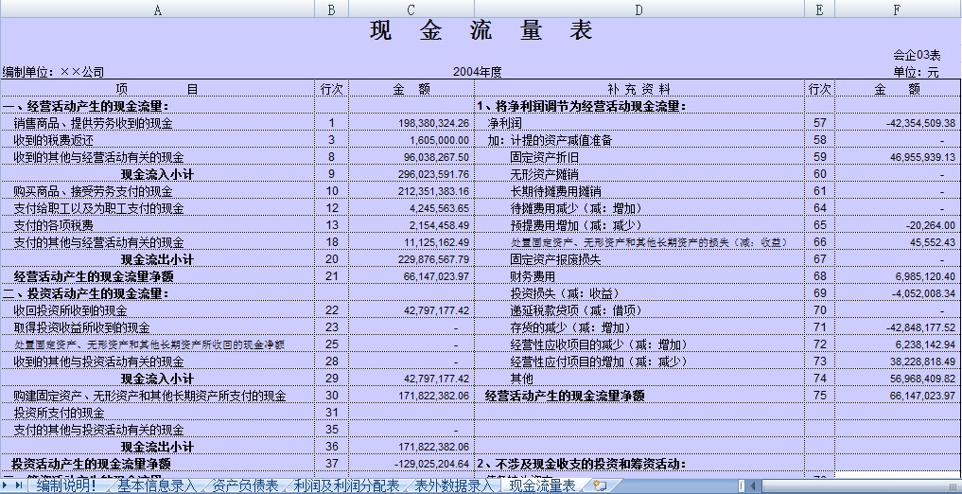Click 购买商品、接受劳务支付的现金 cell
The image size is (962, 494).
tap(158, 191)
